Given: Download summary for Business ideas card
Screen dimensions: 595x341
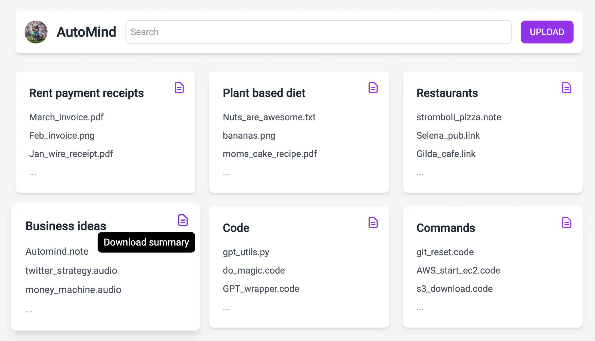Looking at the screenshot, I should click(183, 220).
